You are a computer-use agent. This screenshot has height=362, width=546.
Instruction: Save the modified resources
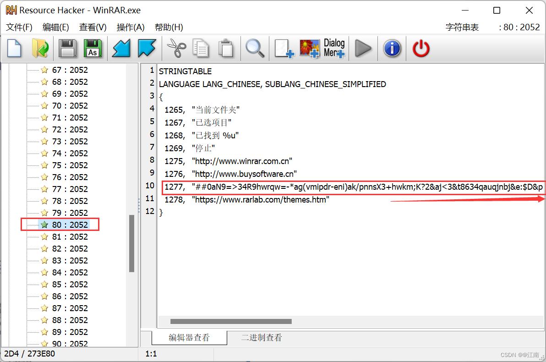(x=67, y=48)
